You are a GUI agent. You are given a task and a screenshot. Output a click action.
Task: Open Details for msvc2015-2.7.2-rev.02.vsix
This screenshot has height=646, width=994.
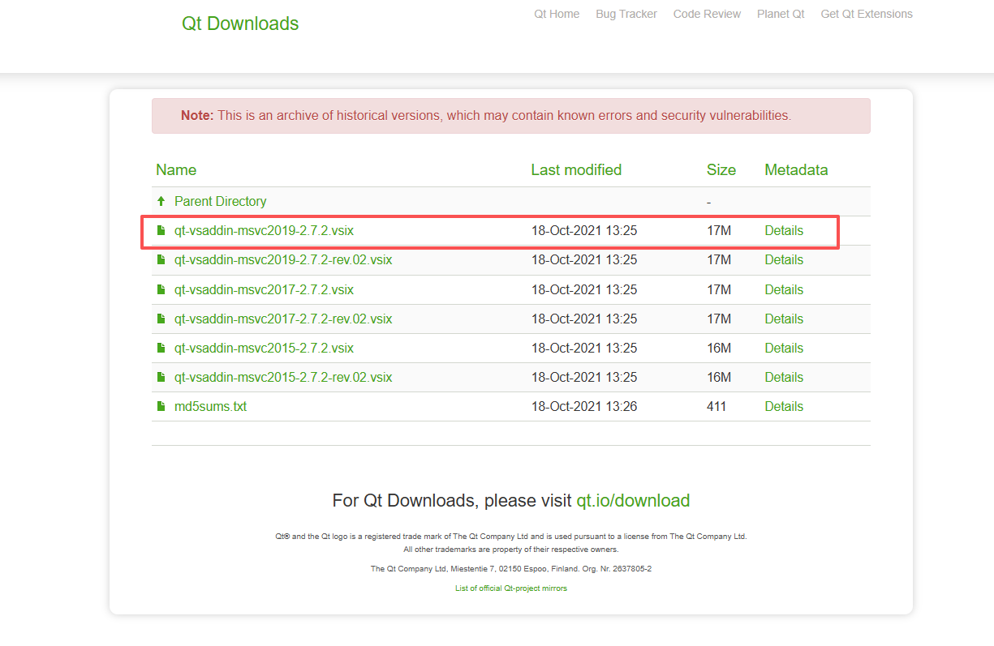tap(784, 377)
